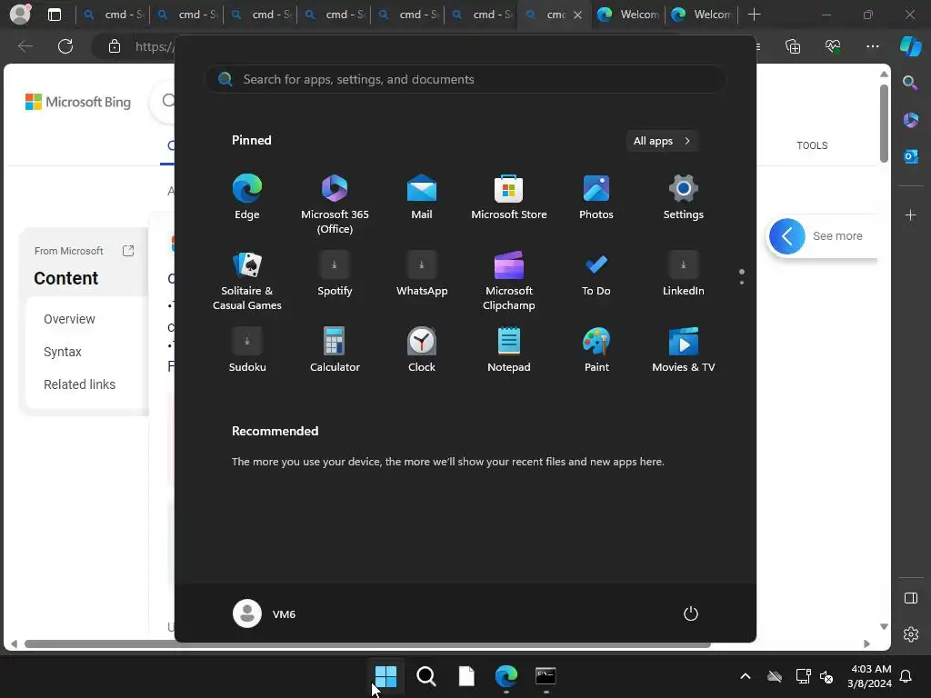Click the Sudoku pinned tile
The image size is (931, 698).
[x=247, y=350]
